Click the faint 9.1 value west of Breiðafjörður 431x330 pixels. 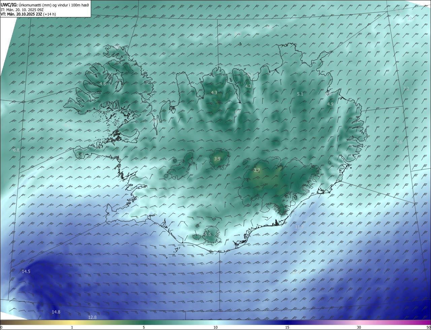click(67, 125)
